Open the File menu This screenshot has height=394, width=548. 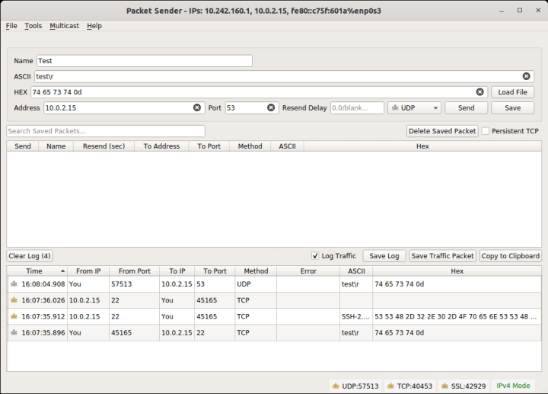click(11, 26)
